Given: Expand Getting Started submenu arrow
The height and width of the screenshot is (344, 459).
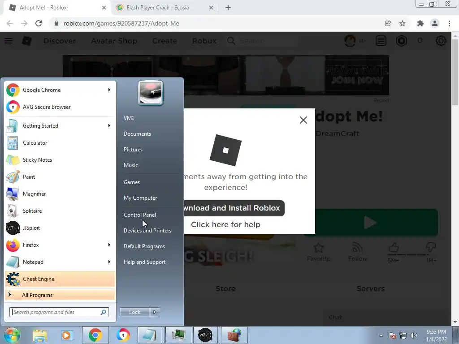Looking at the screenshot, I should 109,125.
